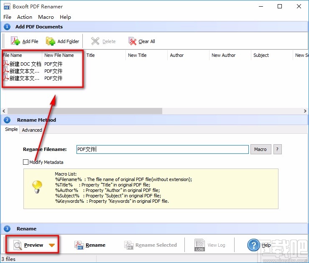Click the Delete label in toolbar
Screen dimensions: 309x263
109,41
